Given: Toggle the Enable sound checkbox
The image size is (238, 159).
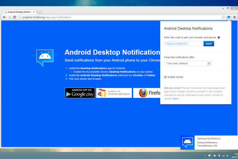Looking at the screenshot, I should tap(165, 77).
